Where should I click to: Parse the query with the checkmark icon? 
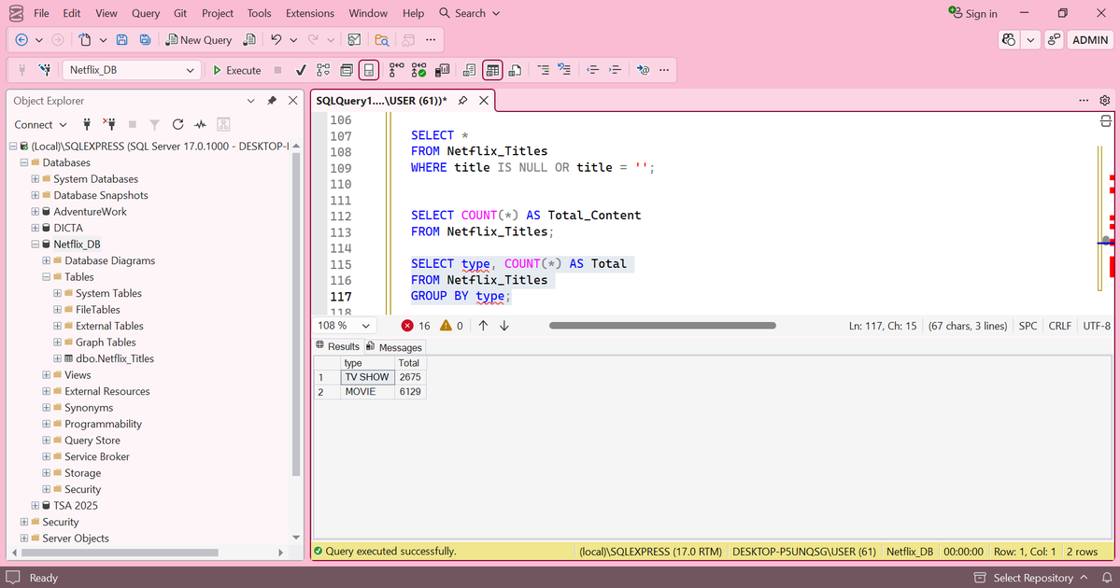(x=301, y=70)
